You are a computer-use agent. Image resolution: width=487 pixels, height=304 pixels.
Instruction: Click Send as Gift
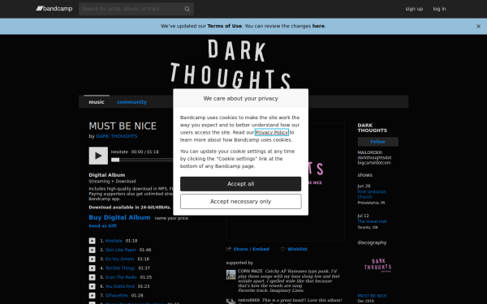pyautogui.click(x=103, y=226)
